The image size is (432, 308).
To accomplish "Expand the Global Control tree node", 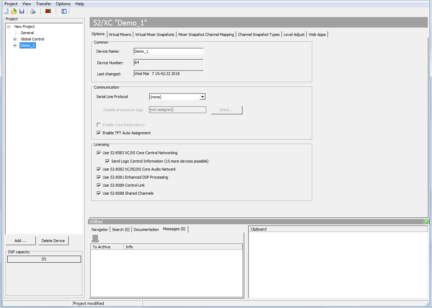I will point(15,39).
